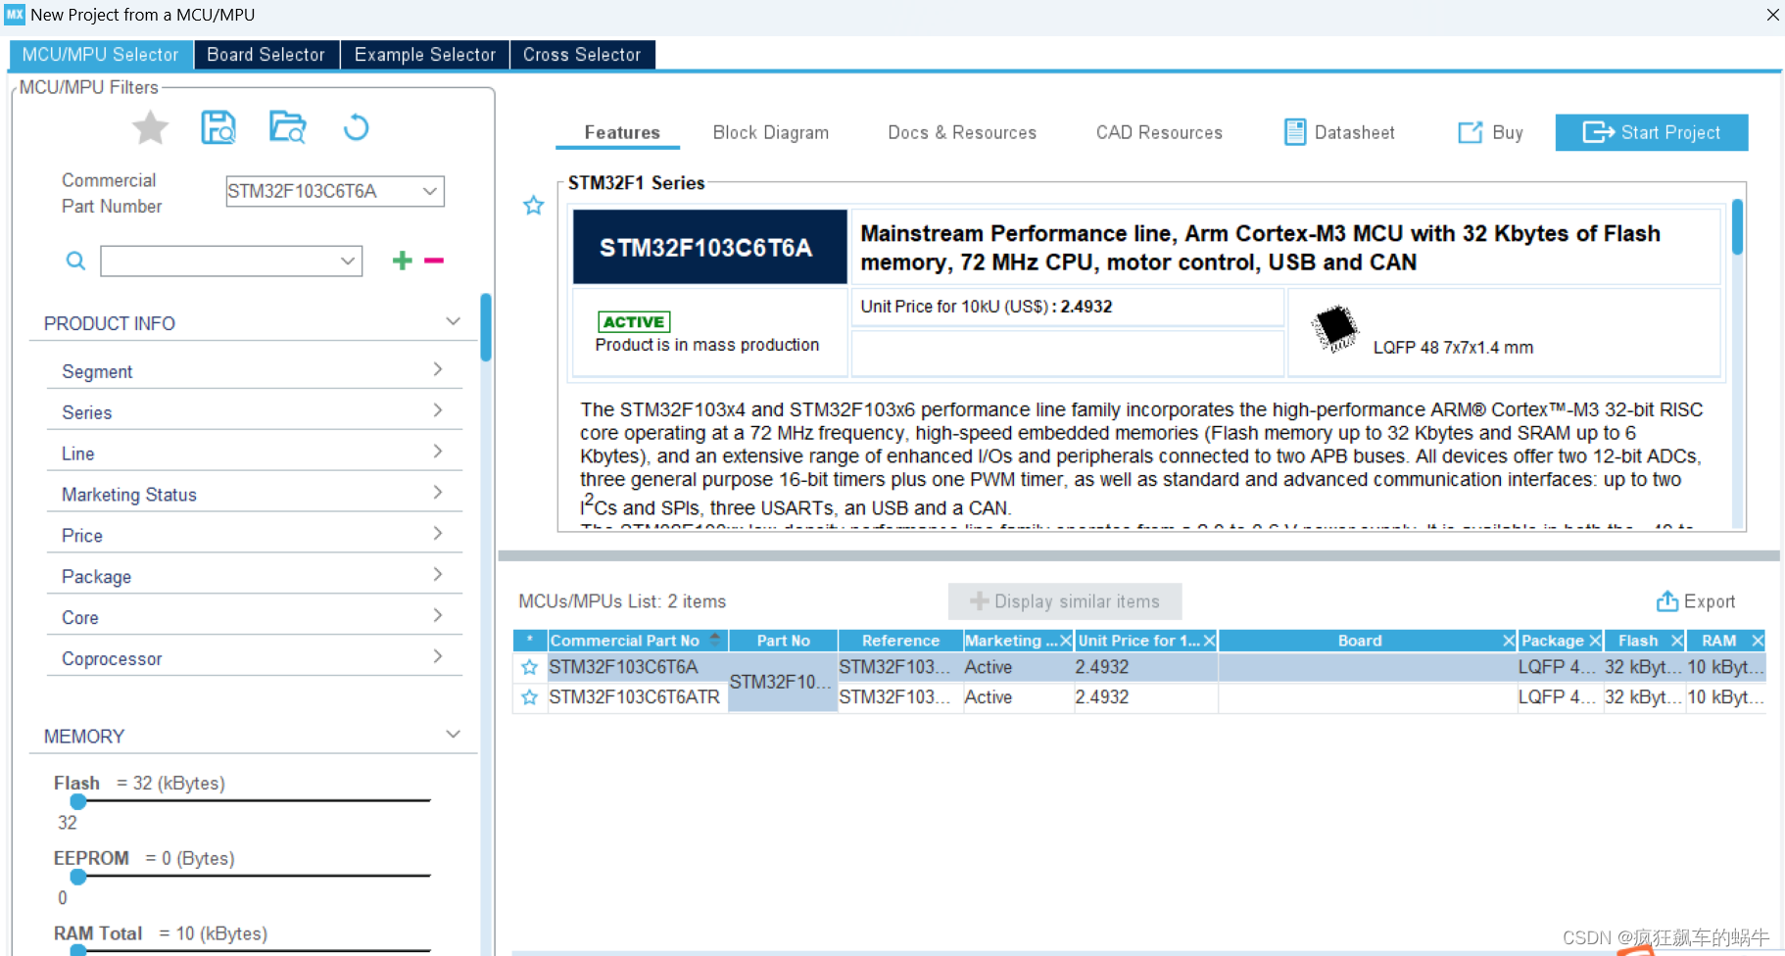This screenshot has height=956, width=1785.
Task: Remove the Flash column with its X
Action: pos(1676,641)
